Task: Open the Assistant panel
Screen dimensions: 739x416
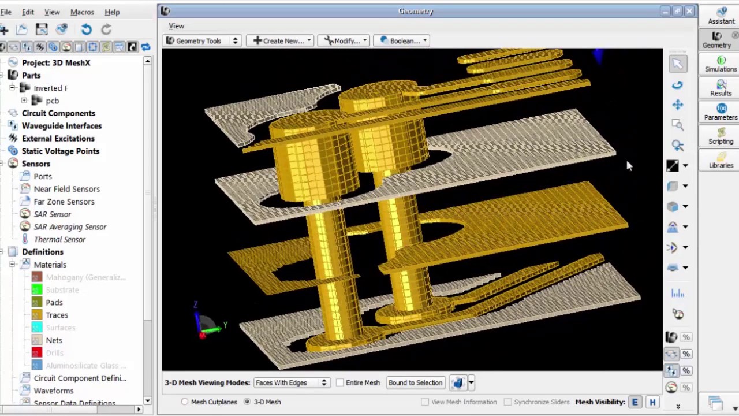Action: 721,16
